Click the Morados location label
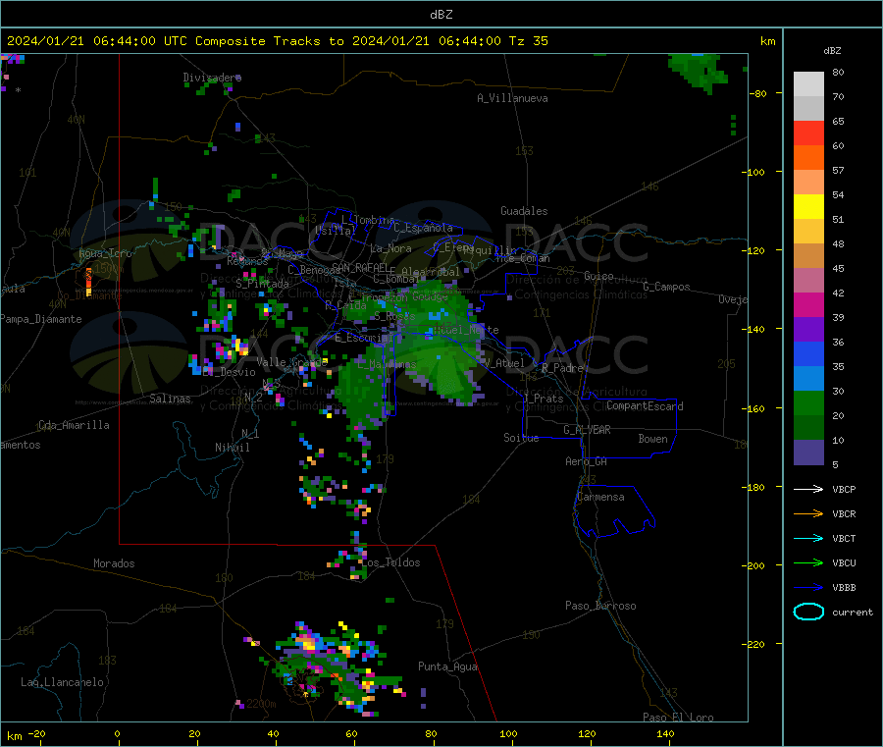Screen dimensions: 883x747 coord(114,563)
